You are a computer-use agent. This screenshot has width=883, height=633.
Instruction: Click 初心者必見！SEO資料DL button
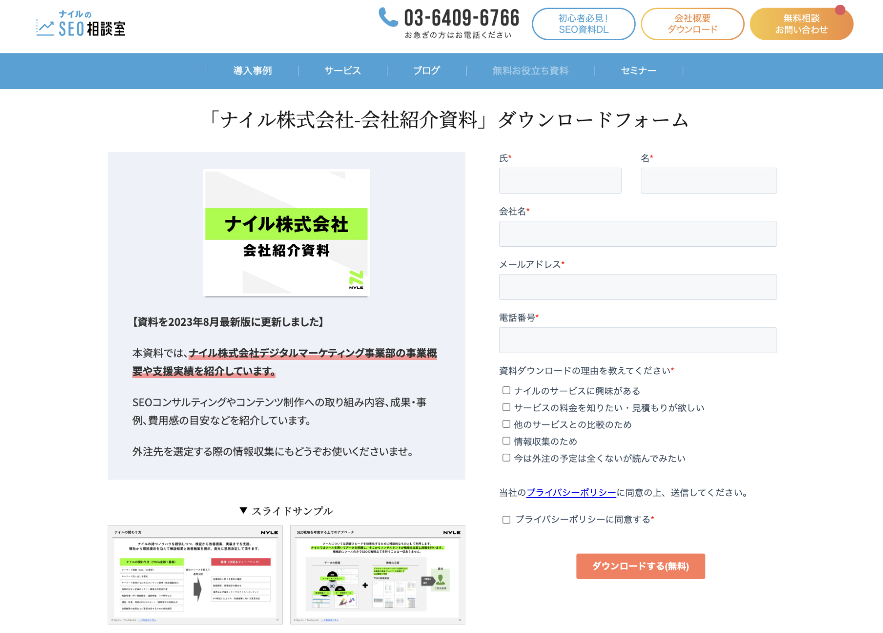583,24
